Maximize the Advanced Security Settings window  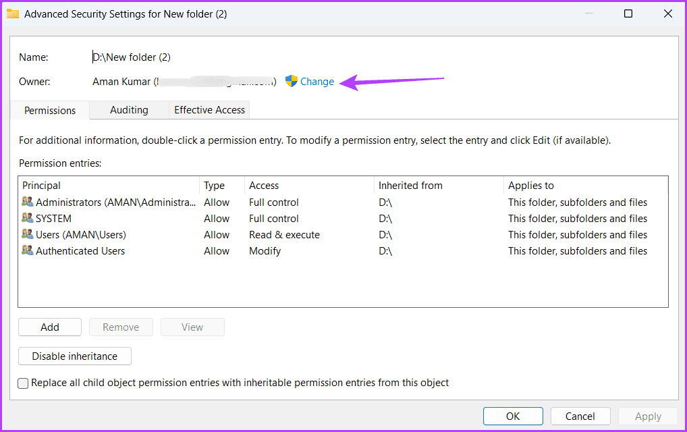point(628,13)
